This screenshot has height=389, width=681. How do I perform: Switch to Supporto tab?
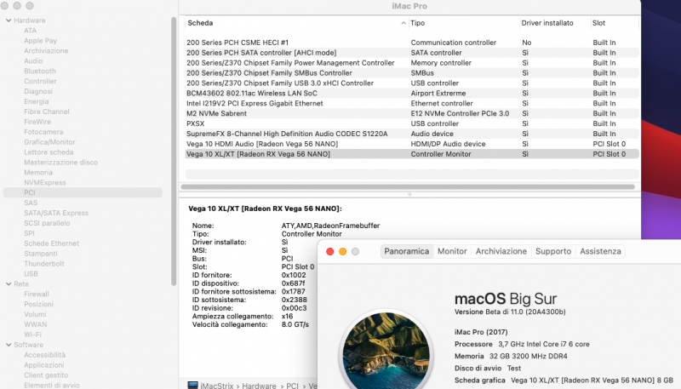(553, 251)
